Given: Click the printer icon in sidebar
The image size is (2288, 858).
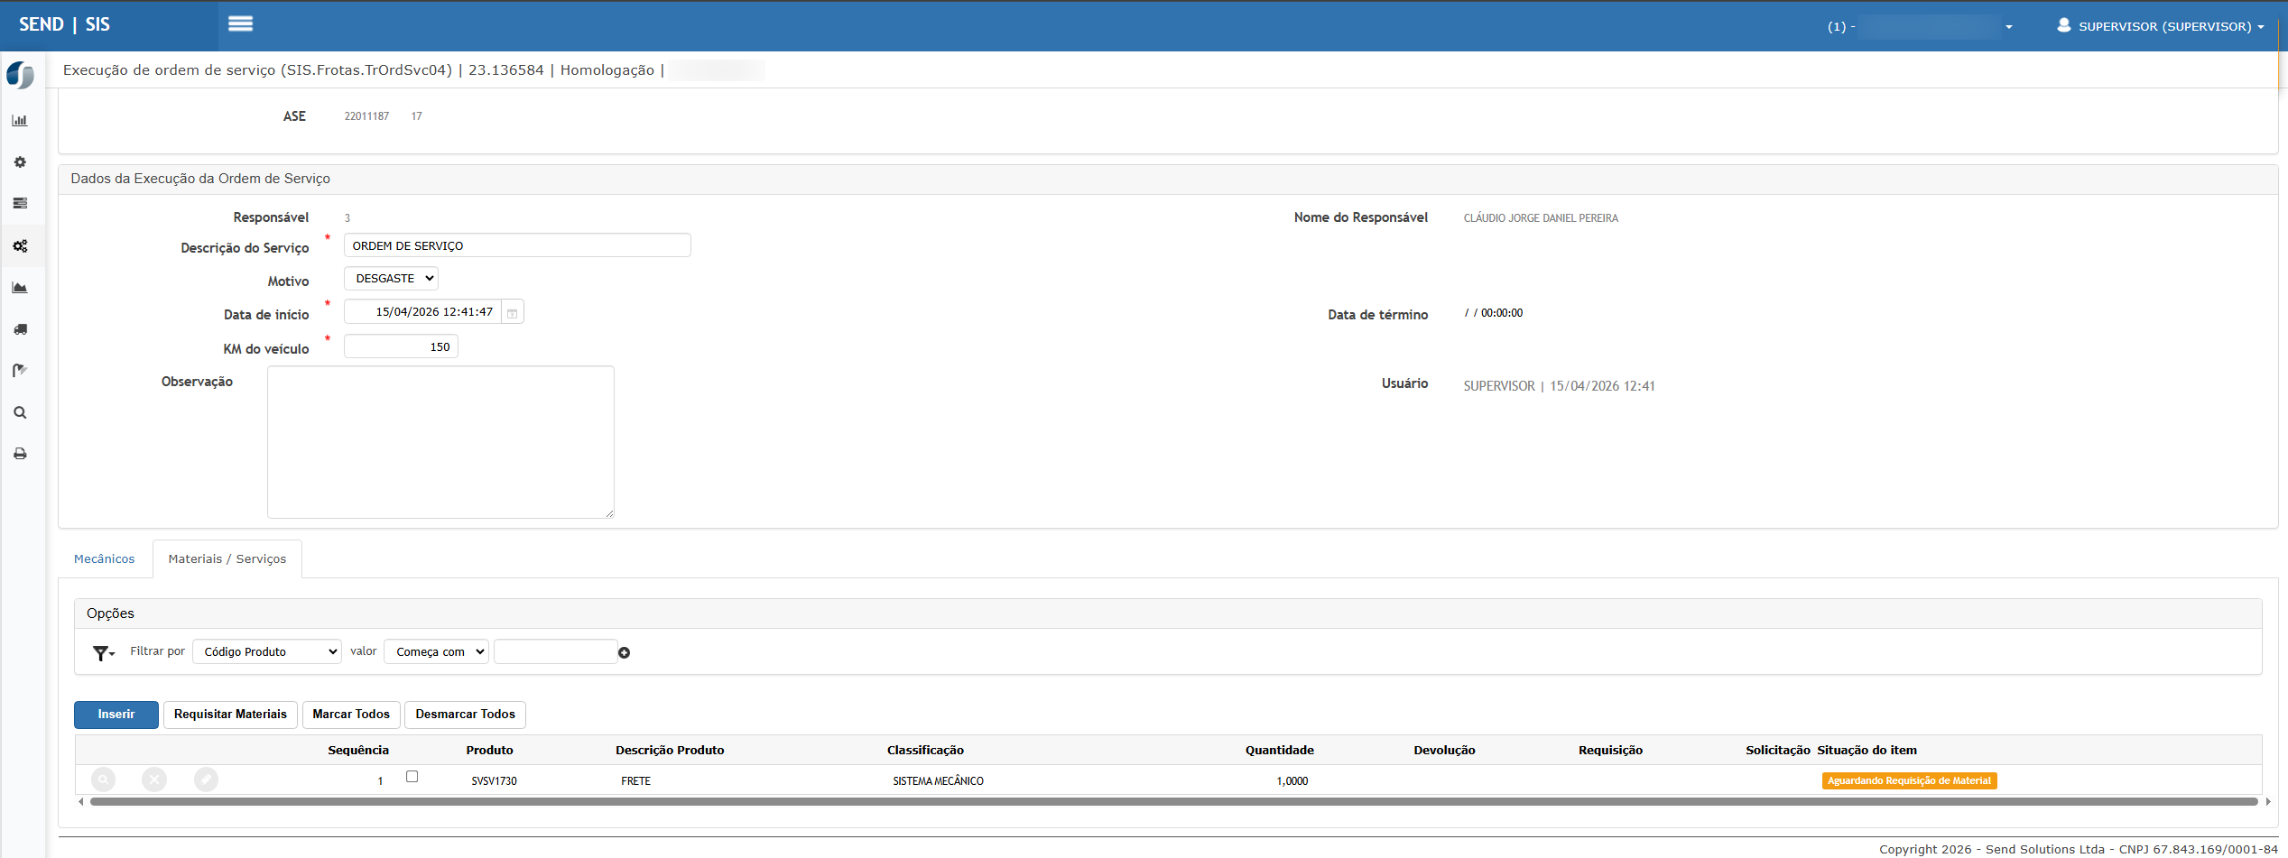Looking at the screenshot, I should 20,454.
